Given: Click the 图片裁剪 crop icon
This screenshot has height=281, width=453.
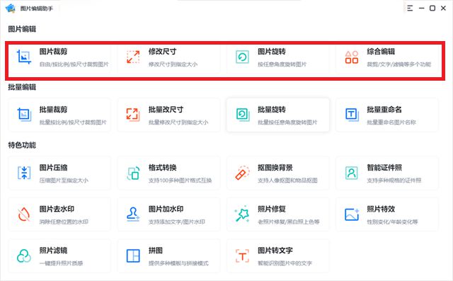Looking at the screenshot, I should [24, 57].
